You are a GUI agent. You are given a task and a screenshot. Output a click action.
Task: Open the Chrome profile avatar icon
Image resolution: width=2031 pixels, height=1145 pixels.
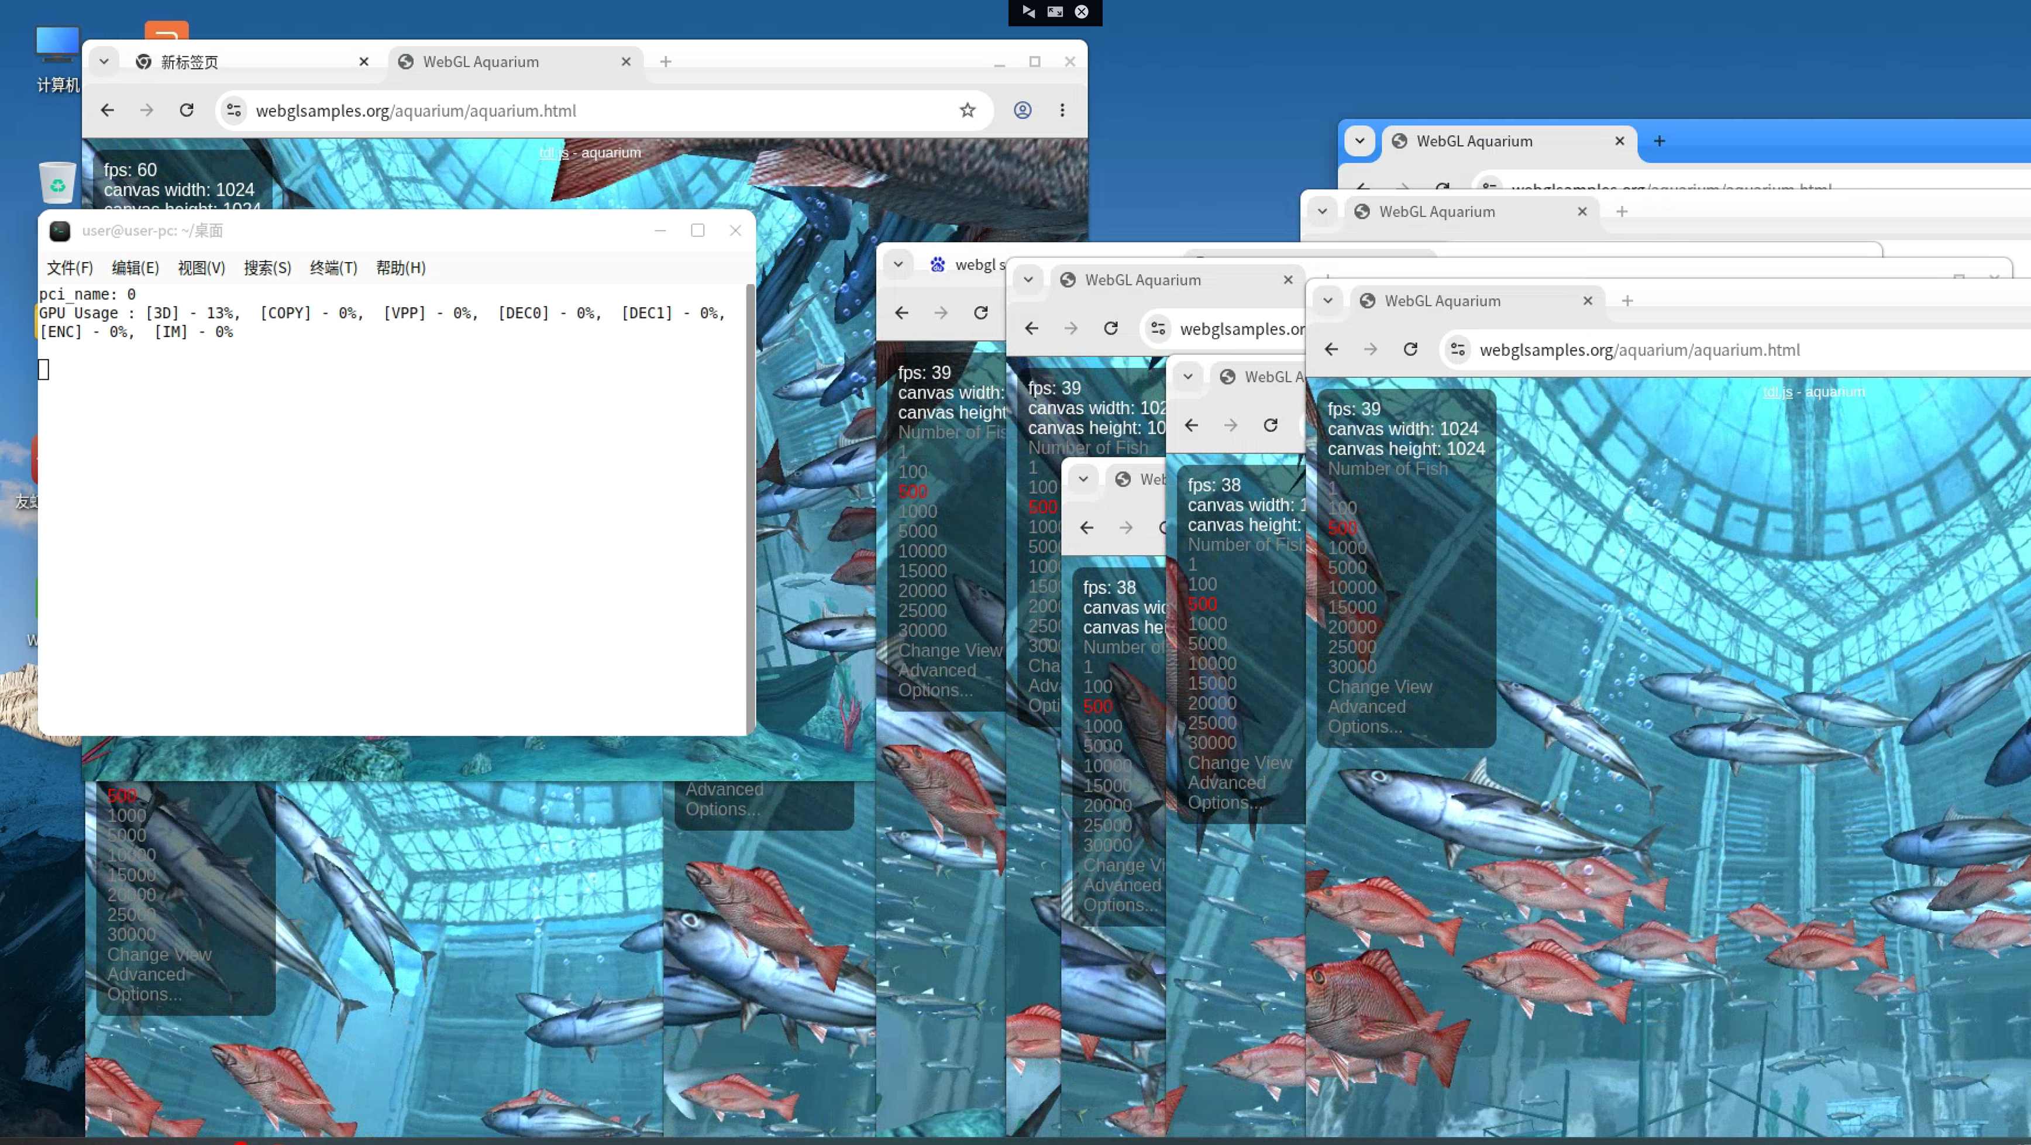(x=1023, y=111)
